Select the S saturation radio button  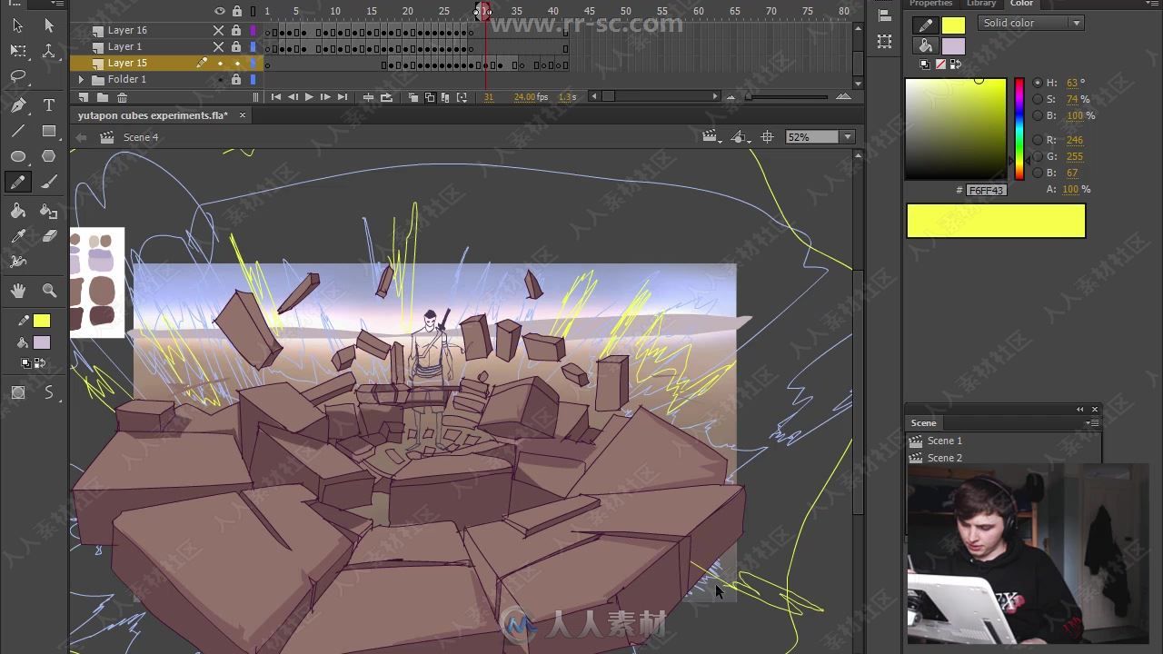pyautogui.click(x=1038, y=99)
